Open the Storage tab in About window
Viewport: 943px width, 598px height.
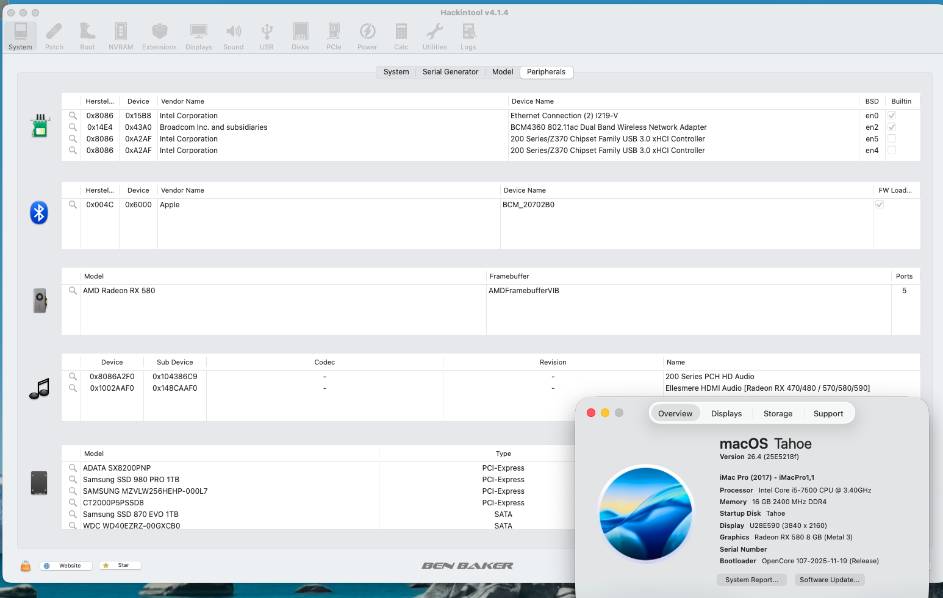778,413
